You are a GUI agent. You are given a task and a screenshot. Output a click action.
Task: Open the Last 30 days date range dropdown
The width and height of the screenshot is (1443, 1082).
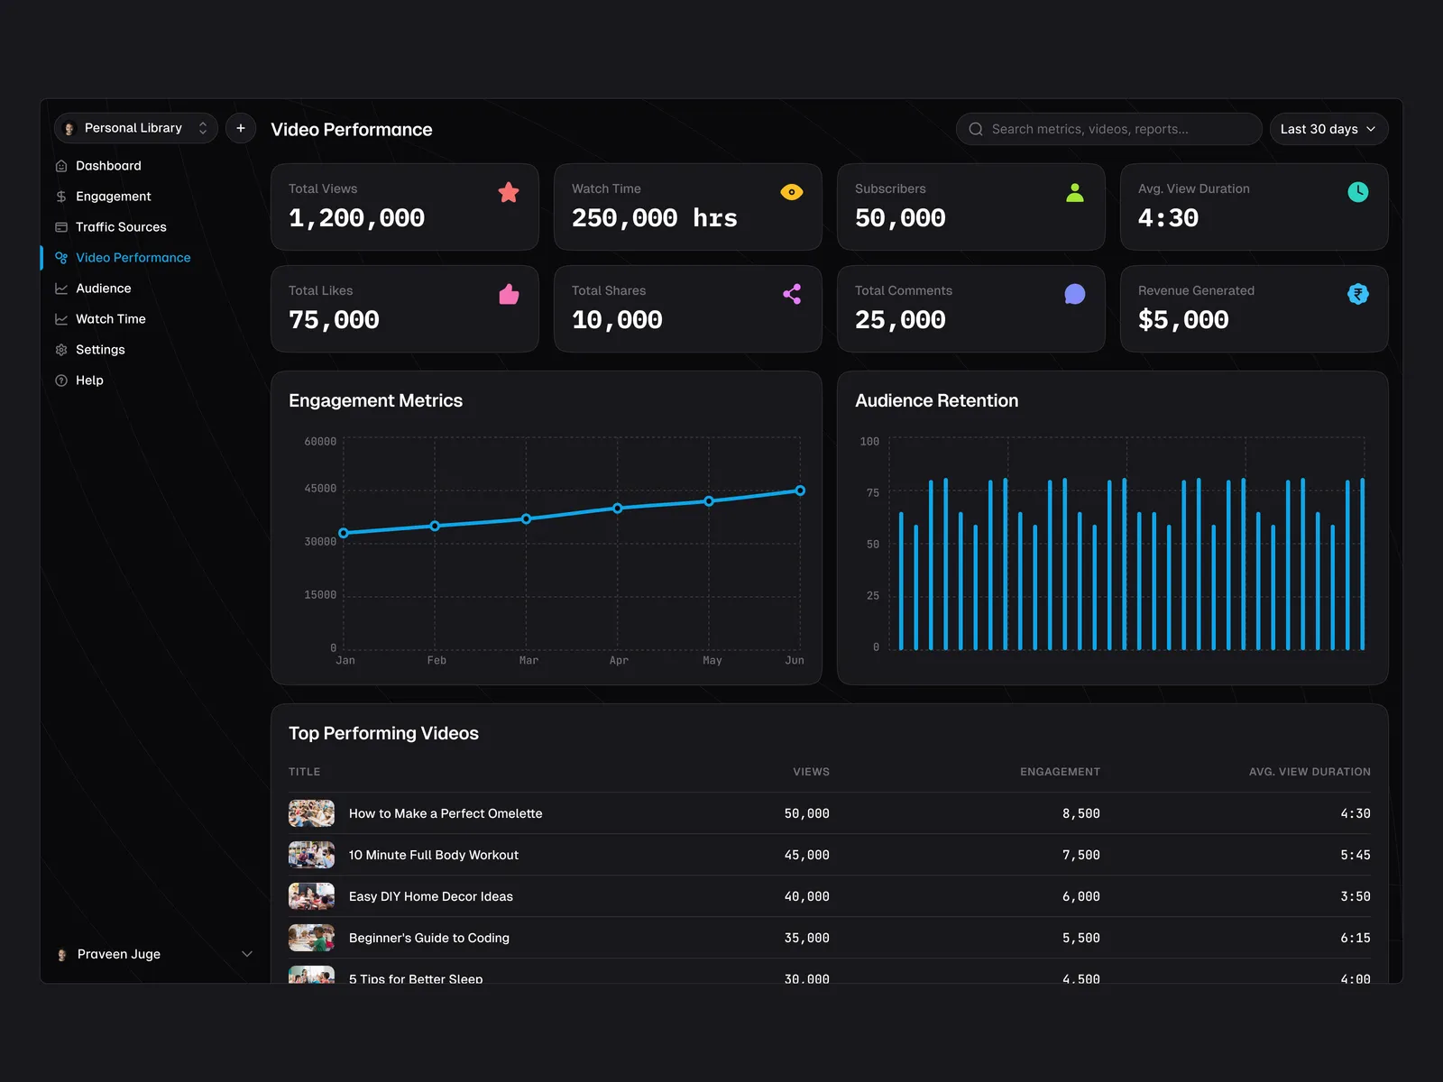point(1328,129)
